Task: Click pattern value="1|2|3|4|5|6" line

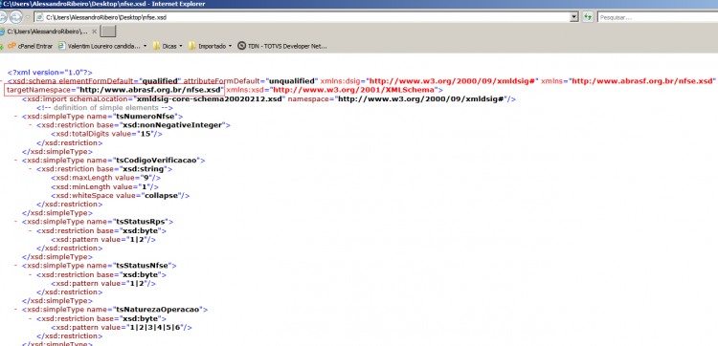Action: tap(121, 327)
